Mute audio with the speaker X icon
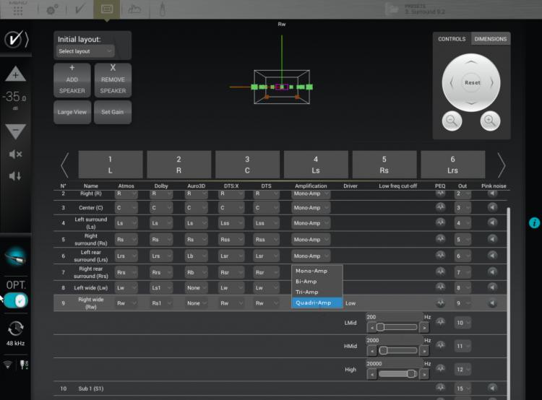Image resolution: width=542 pixels, height=400 pixels. [15, 154]
